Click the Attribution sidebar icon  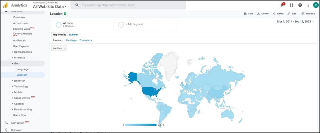click(6, 123)
